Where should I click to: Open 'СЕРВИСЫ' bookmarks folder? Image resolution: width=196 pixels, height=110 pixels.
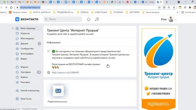[x=83, y=12]
